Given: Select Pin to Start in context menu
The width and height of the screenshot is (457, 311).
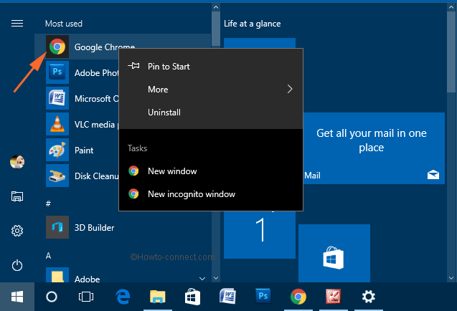Looking at the screenshot, I should click(211, 67).
